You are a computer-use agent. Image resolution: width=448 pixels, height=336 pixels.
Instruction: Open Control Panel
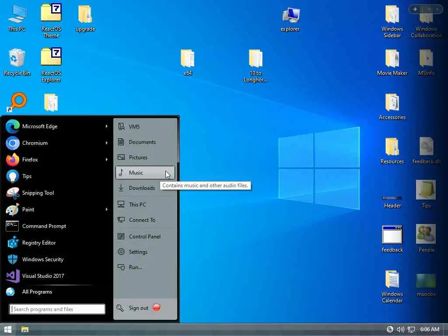(145, 237)
